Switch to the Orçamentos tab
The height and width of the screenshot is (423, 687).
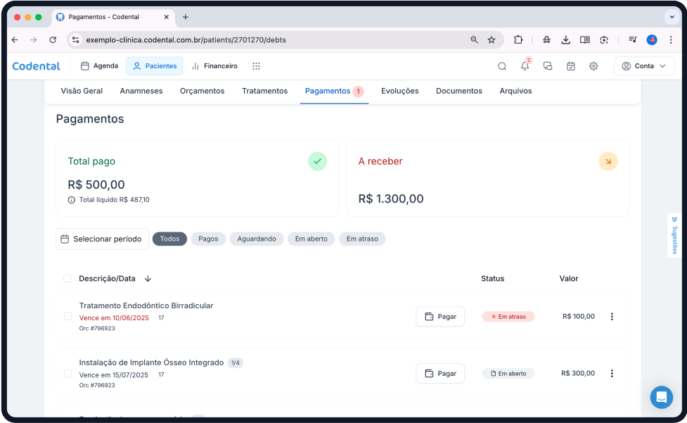[202, 91]
